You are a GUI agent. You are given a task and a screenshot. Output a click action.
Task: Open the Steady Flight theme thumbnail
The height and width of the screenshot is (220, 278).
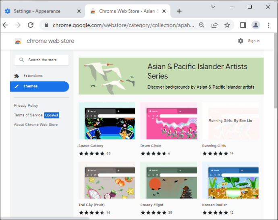pos(168,180)
